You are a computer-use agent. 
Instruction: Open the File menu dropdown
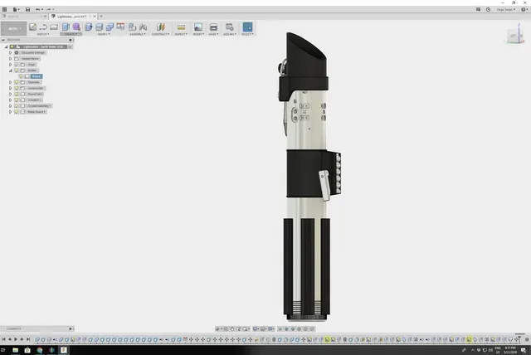16,9
